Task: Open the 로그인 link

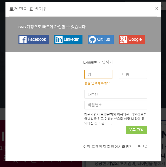Action: [143, 146]
